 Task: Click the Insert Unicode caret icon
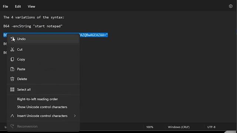tap(12, 116)
